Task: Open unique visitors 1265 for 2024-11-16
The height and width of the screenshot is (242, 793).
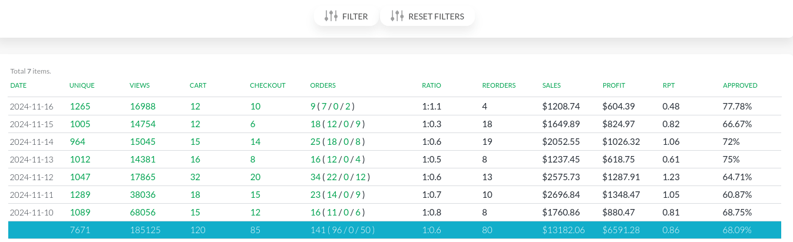Action: 79,107
